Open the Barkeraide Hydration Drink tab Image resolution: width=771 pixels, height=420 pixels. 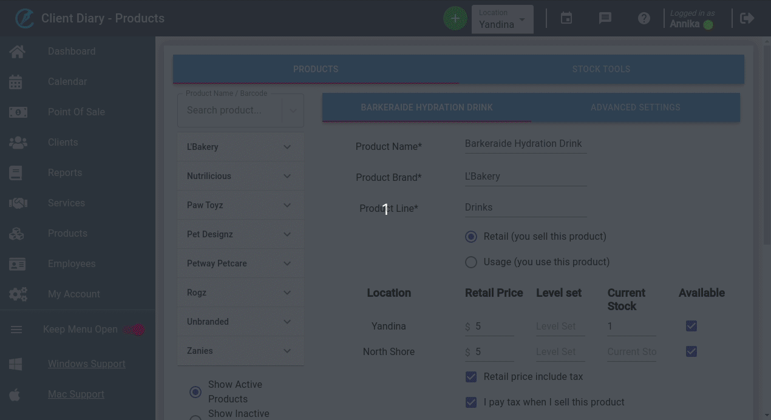click(427, 107)
